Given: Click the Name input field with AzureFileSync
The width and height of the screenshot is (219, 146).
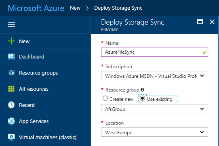Looking at the screenshot, I should 154,52.
